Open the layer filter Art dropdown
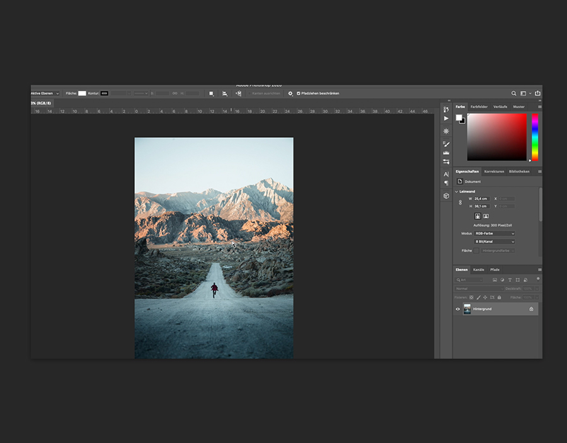 [469, 280]
